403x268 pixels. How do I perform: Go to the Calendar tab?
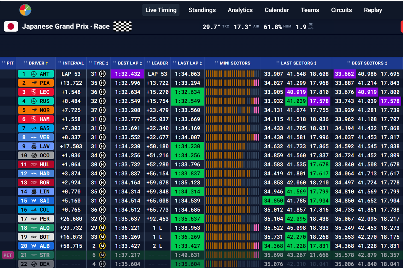coord(277,10)
